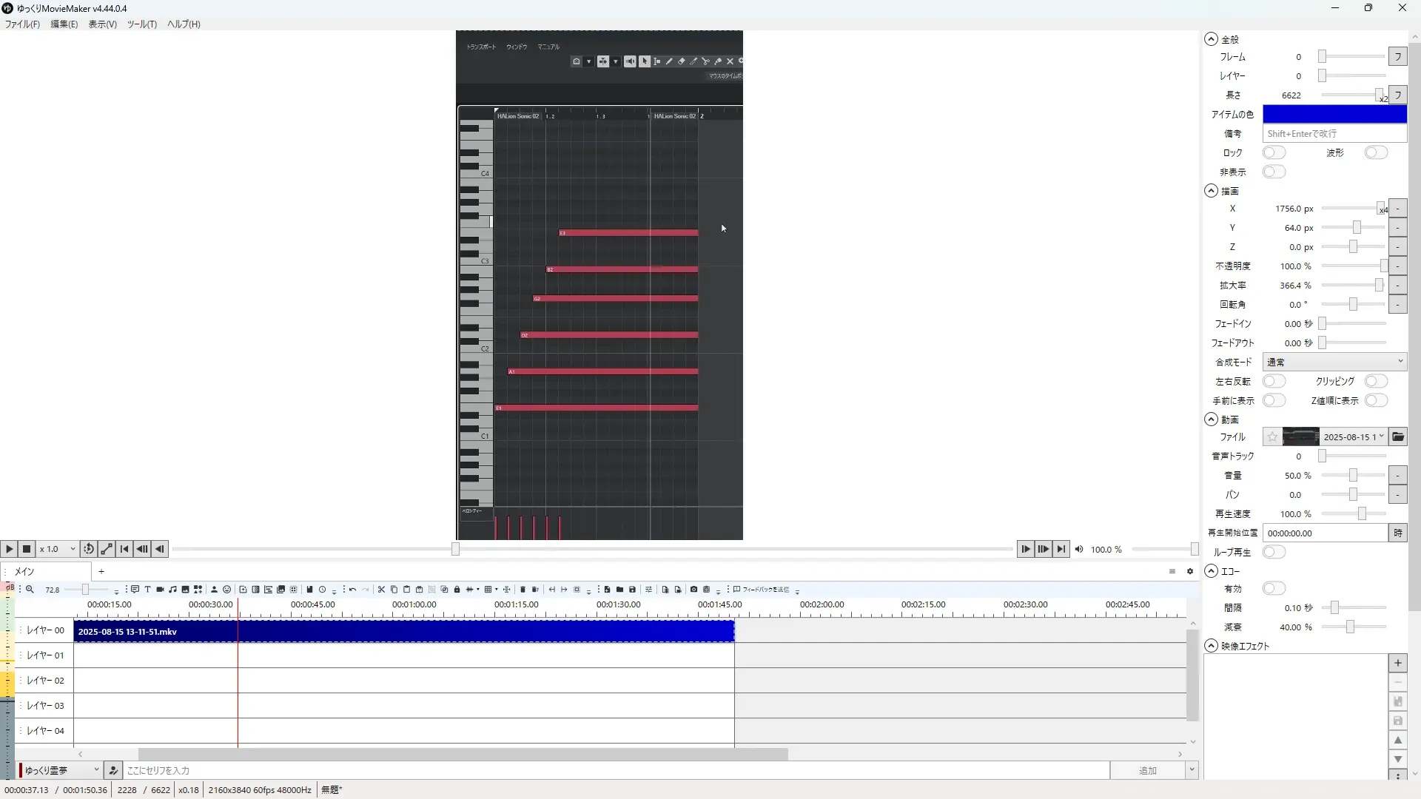Toggle the ロック switch
Viewport: 1421px width, 799px height.
[x=1274, y=153]
